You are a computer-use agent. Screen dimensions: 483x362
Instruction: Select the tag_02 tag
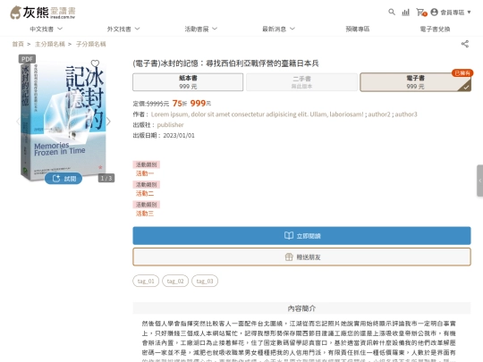175,281
